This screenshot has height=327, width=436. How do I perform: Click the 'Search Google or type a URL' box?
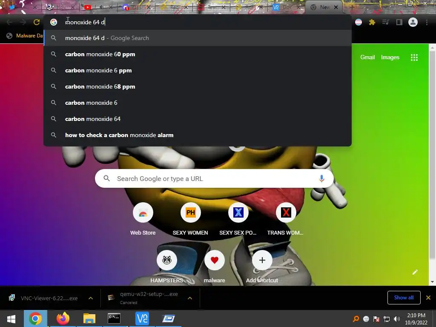214,178
